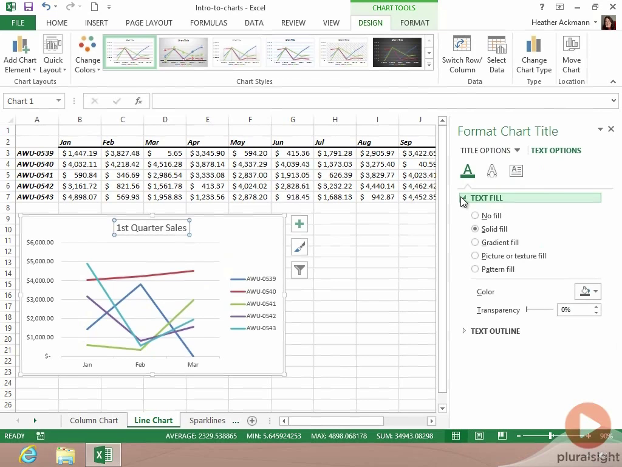Click the more sheets ellipsis button
Viewport: 622px width, 467px height.
click(236, 421)
